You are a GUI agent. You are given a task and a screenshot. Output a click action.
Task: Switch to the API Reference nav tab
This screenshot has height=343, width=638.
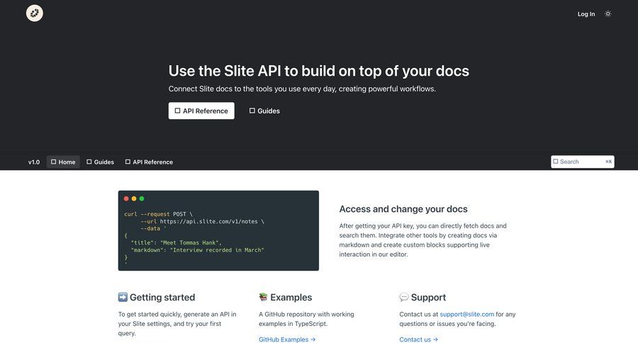(x=149, y=162)
